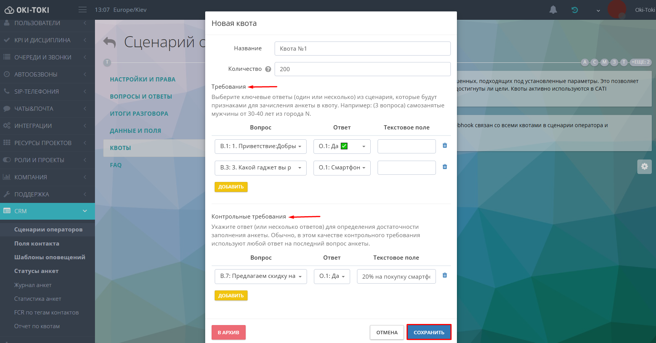Viewport: 656px width, 343px height.
Task: Open answer dropdown О.1: Да with checkmark
Action: (x=342, y=147)
